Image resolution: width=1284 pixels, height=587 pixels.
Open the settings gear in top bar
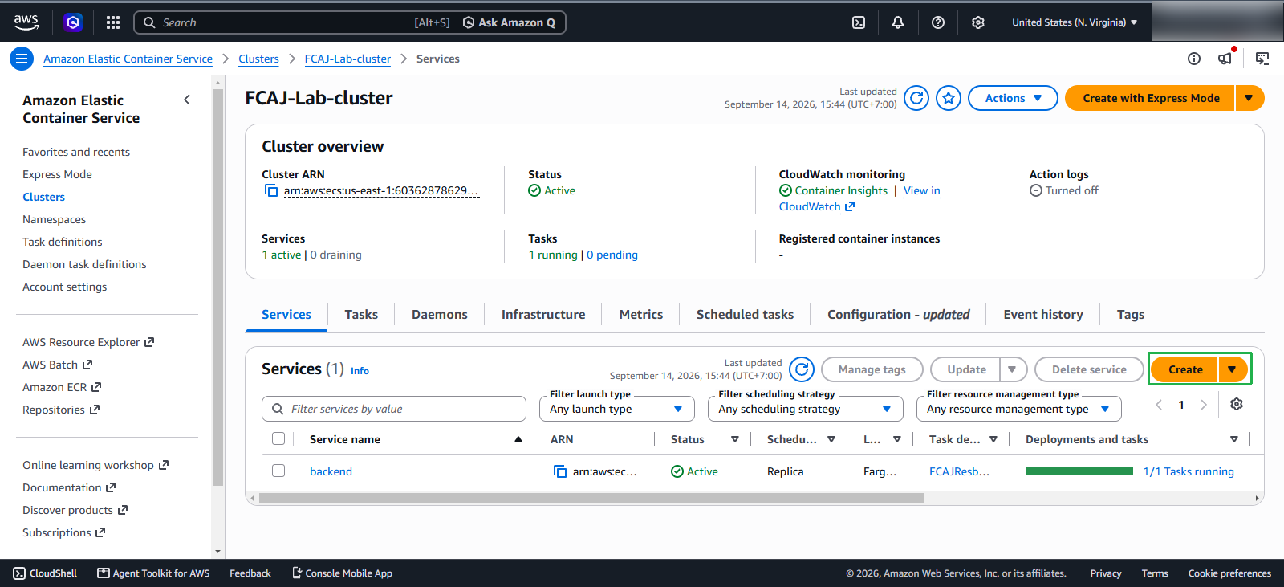point(978,22)
